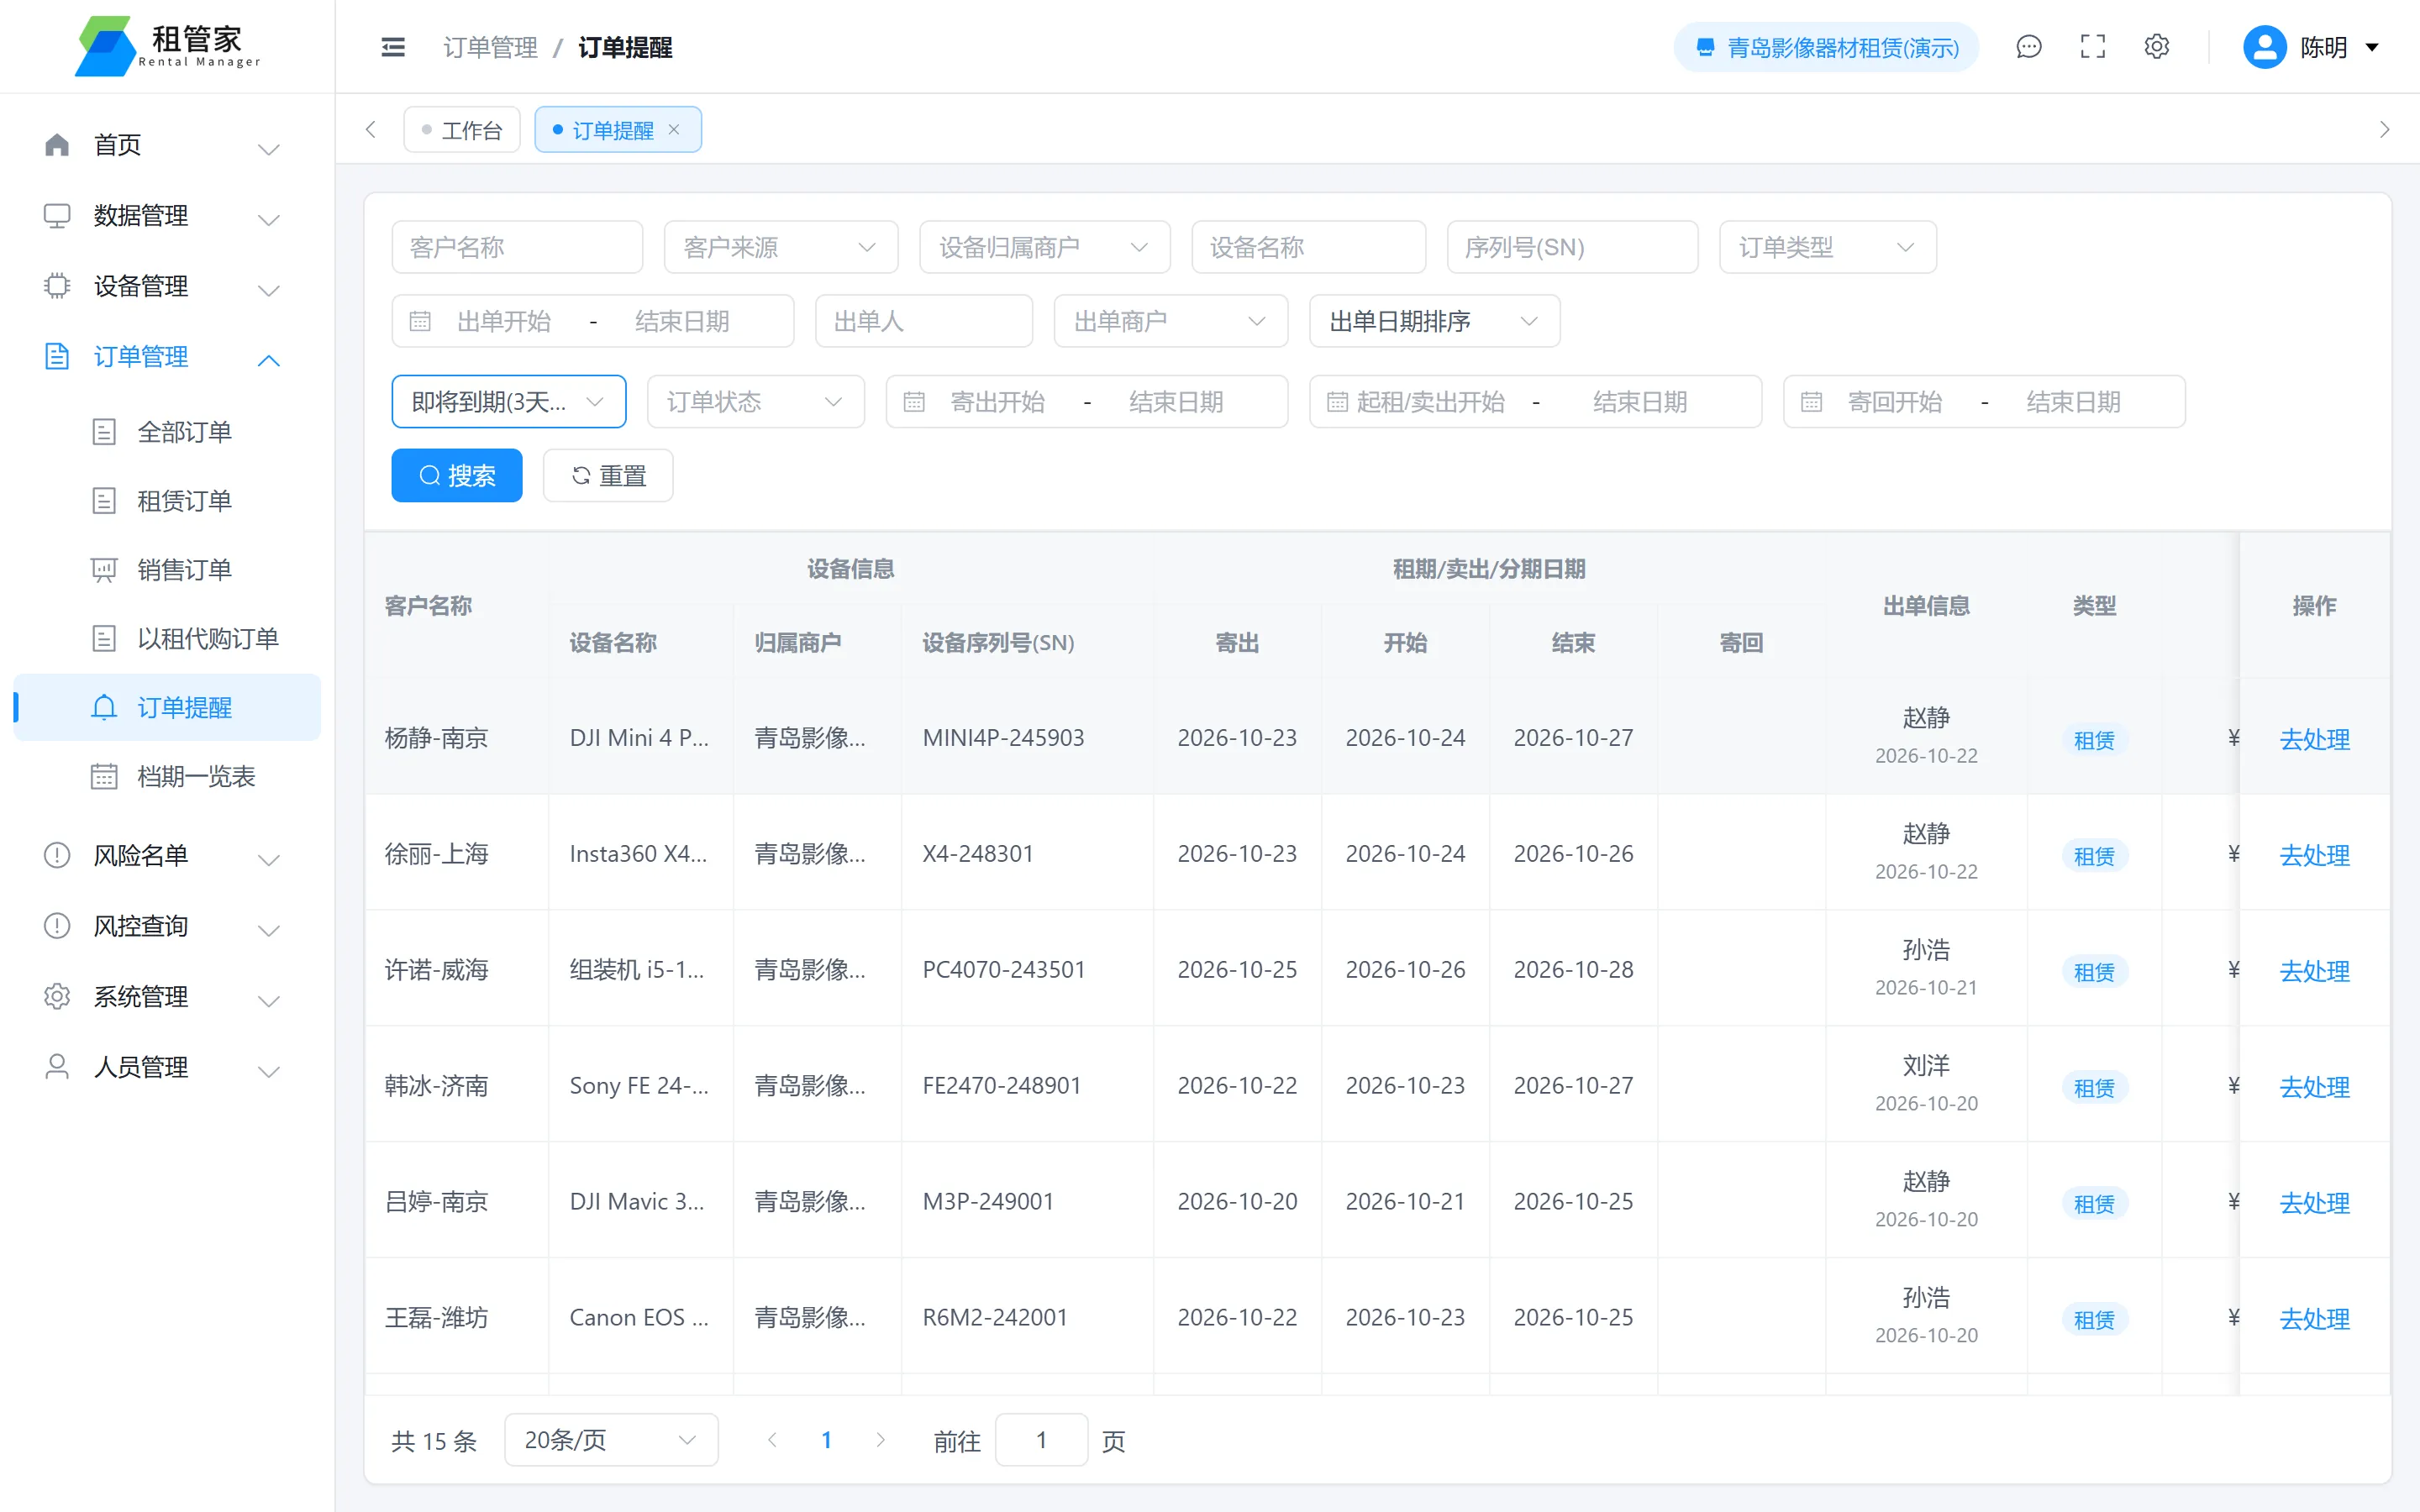
Task: Select the 订单提醒 bell menu item
Action: tap(167, 708)
